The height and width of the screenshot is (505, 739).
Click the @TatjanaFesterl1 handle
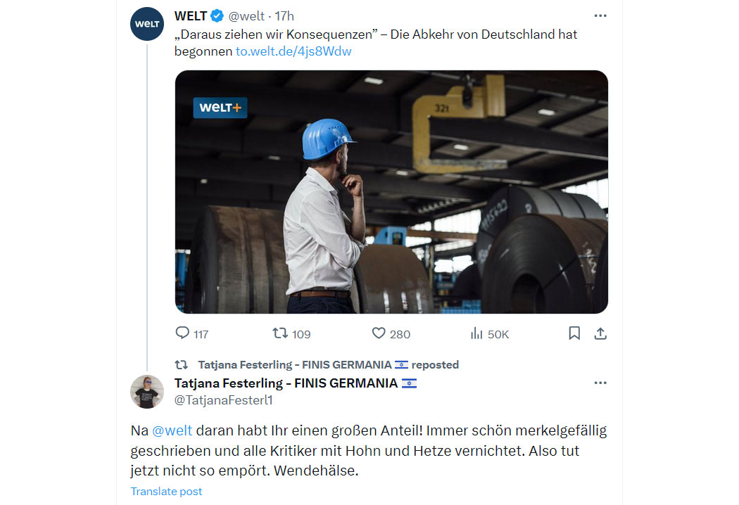pyautogui.click(x=223, y=400)
